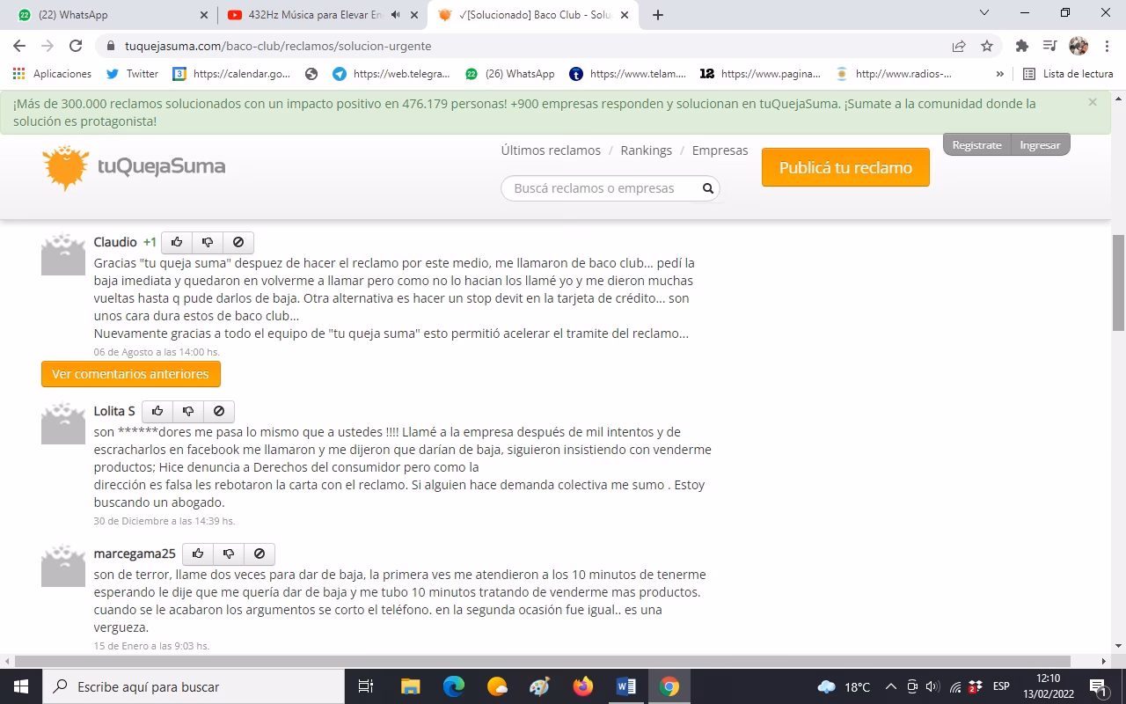The height and width of the screenshot is (704, 1126).
Task: Click the search magnifier icon
Action: click(707, 187)
